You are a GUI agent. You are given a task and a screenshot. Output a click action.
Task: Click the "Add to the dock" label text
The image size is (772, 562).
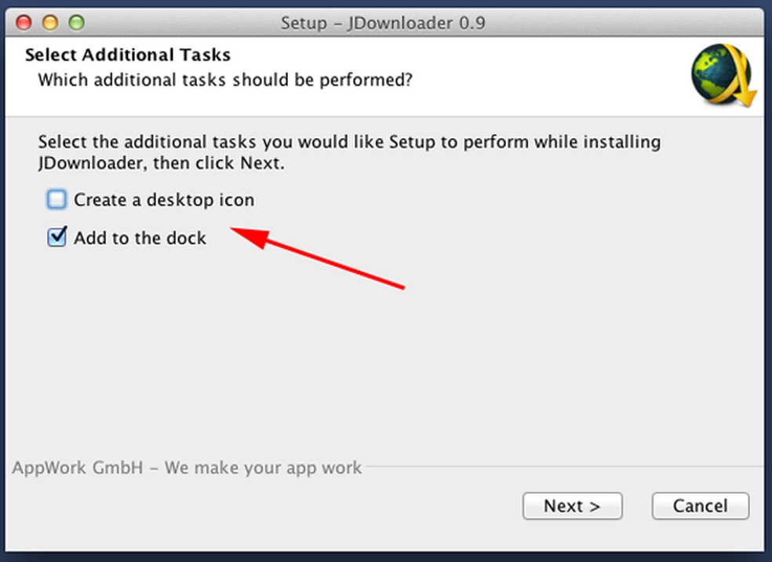pos(140,238)
